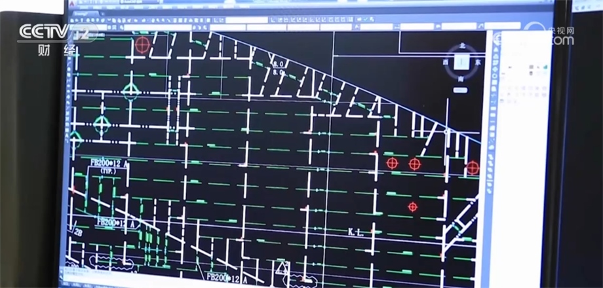
Task: Click the west (西) ViewCube compass label
Action: pyautogui.click(x=446, y=62)
